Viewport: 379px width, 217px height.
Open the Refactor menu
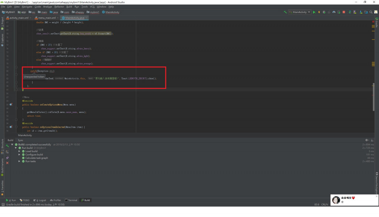point(59,7)
